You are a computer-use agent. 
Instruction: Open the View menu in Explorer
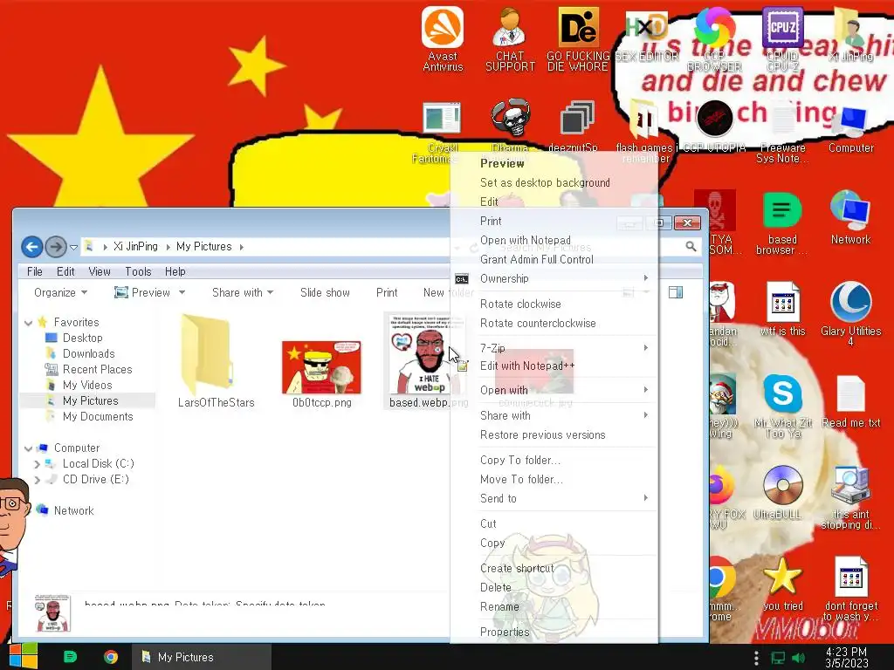coord(100,272)
